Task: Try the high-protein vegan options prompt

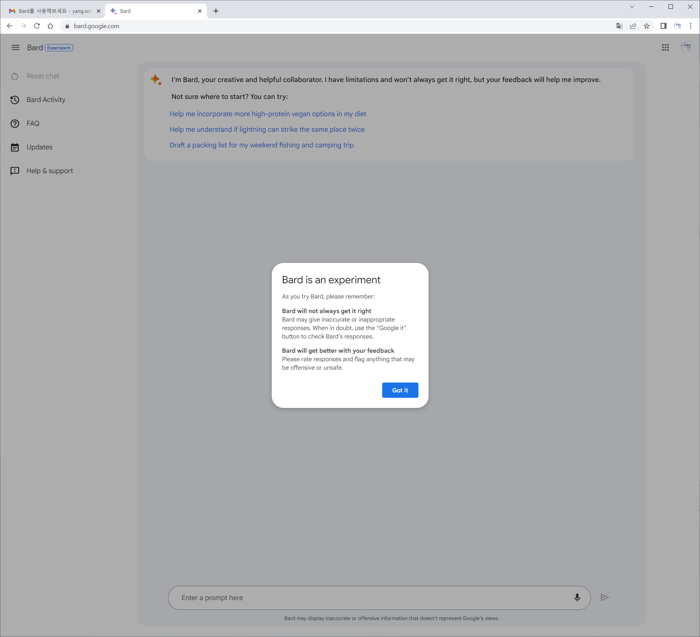Action: [268, 114]
